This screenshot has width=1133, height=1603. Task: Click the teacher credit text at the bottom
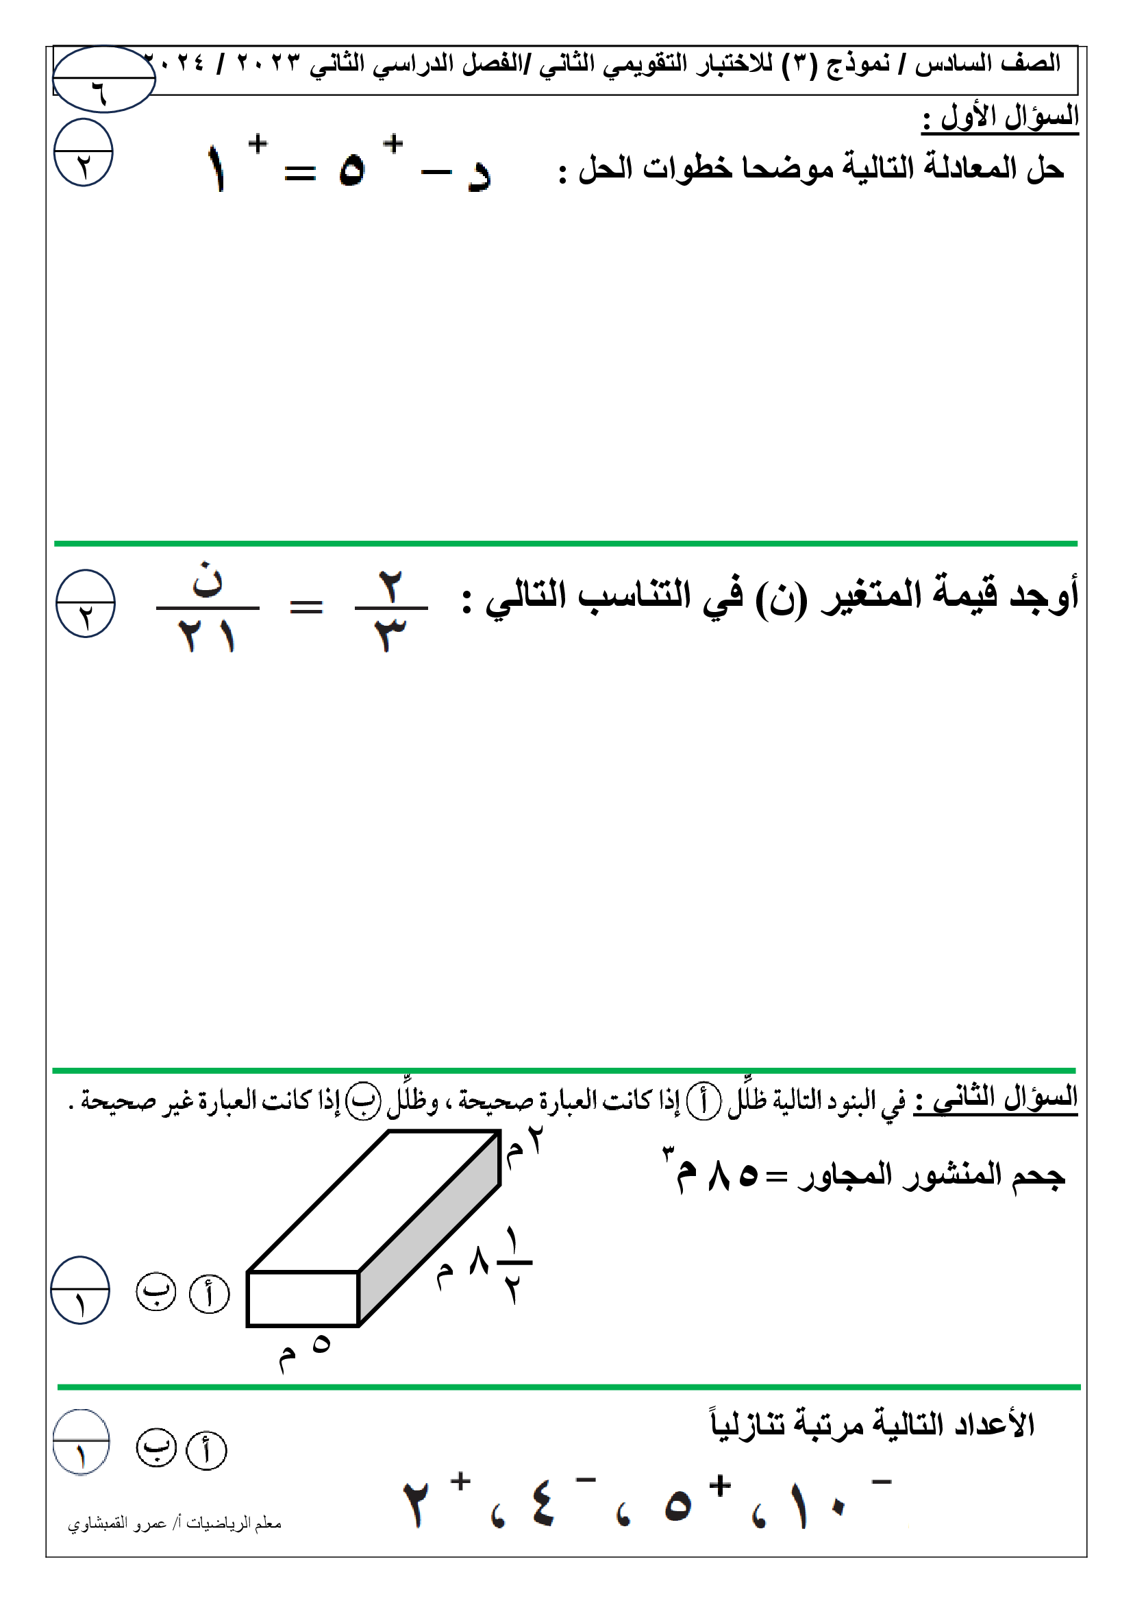[175, 1524]
